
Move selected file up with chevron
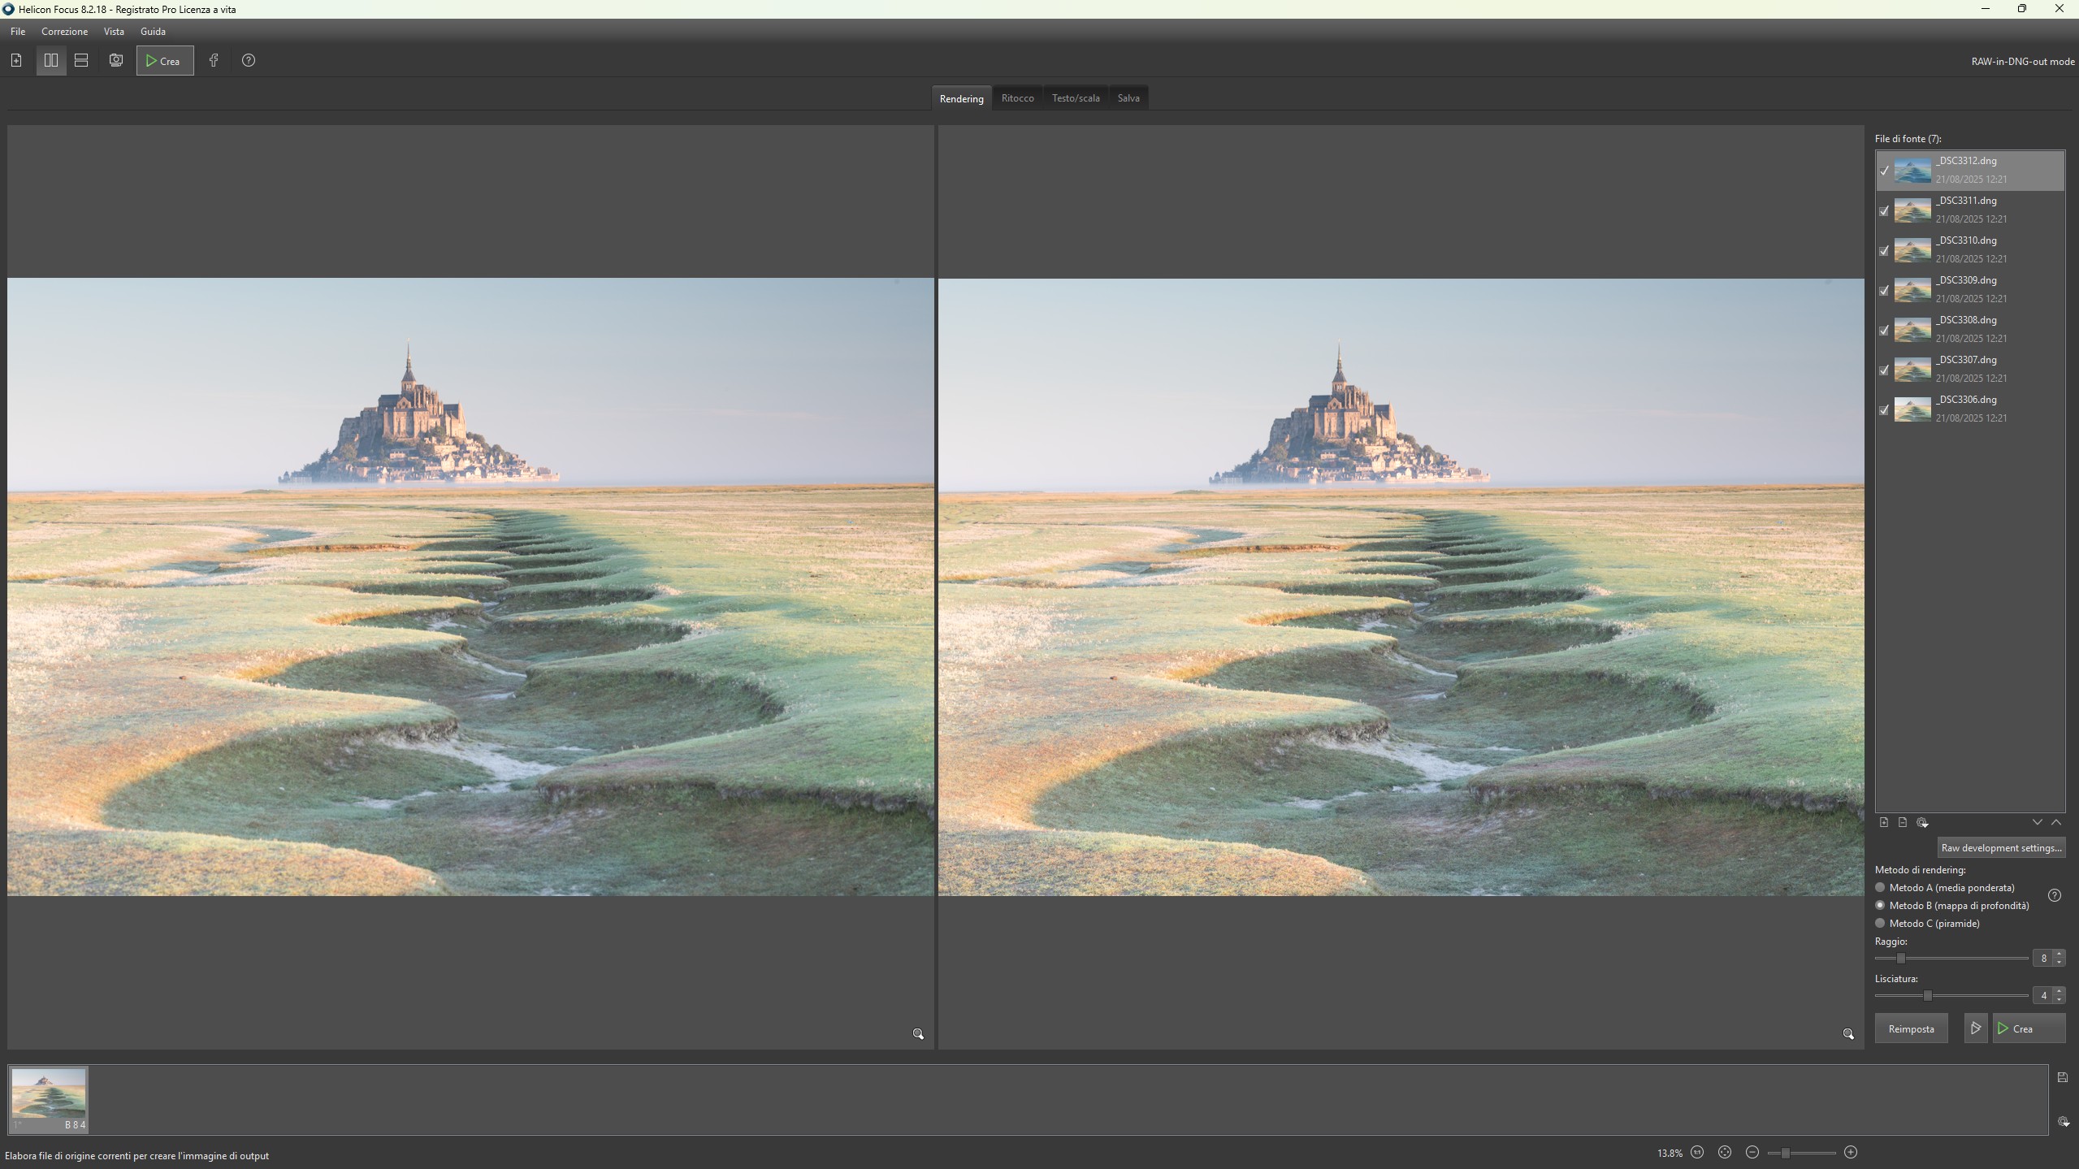pyautogui.click(x=2056, y=823)
